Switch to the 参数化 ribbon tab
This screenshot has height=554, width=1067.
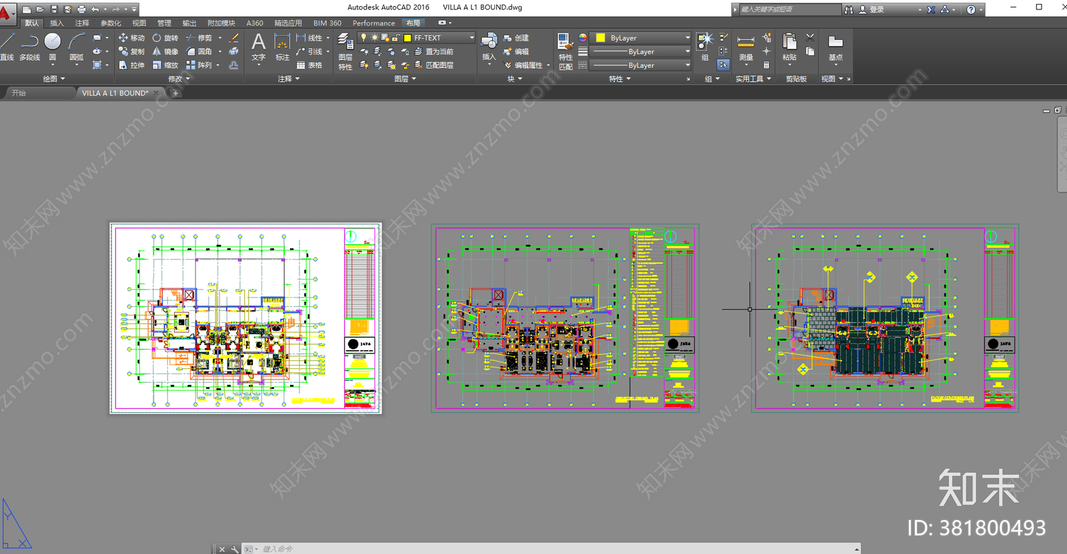111,23
